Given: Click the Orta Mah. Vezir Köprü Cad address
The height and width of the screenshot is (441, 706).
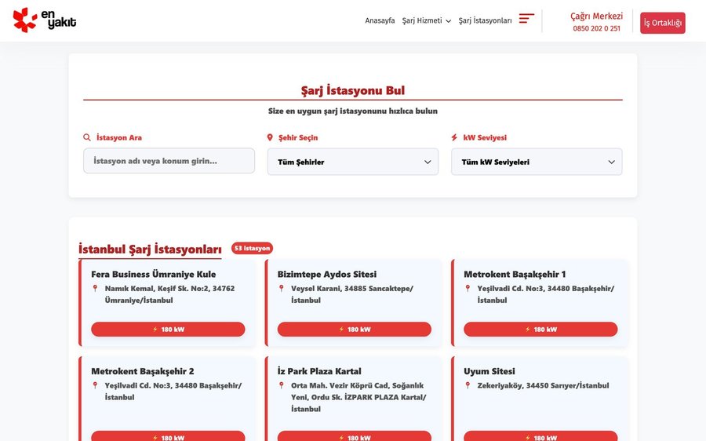Looking at the screenshot, I should [x=358, y=397].
